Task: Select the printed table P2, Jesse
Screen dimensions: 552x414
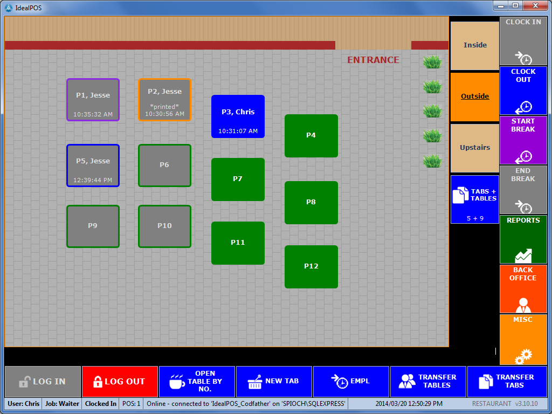Action: click(x=164, y=100)
